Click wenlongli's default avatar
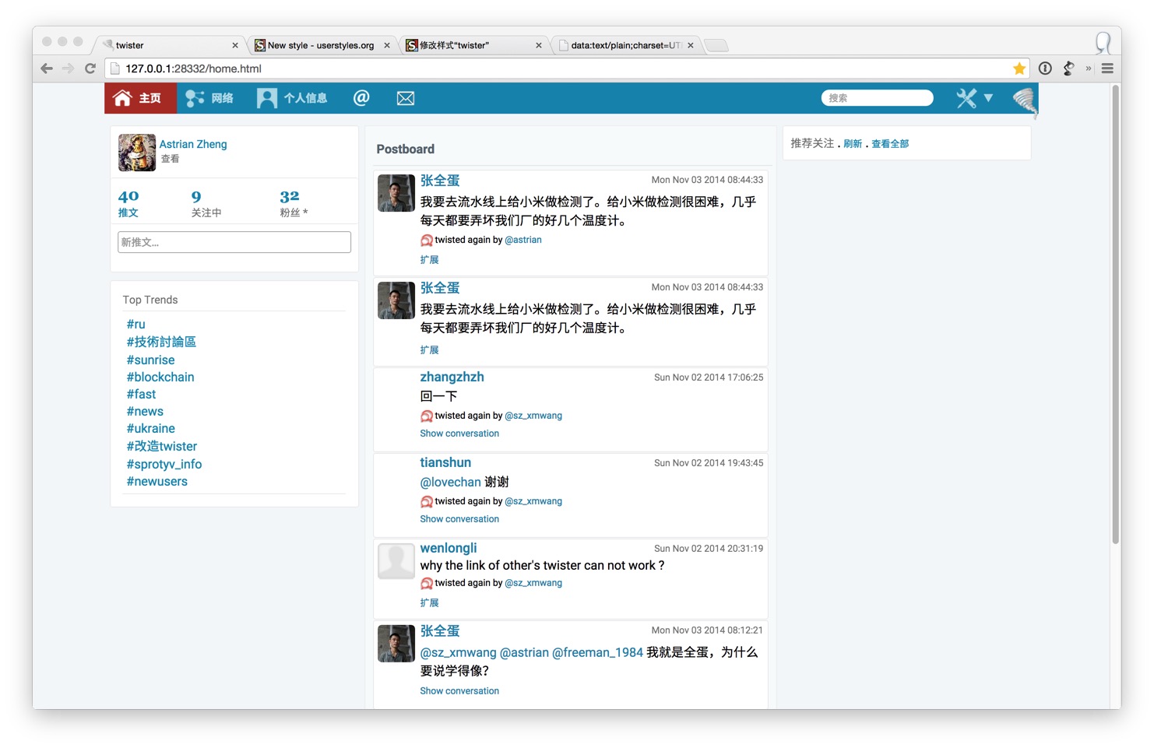This screenshot has height=748, width=1154. [396, 561]
